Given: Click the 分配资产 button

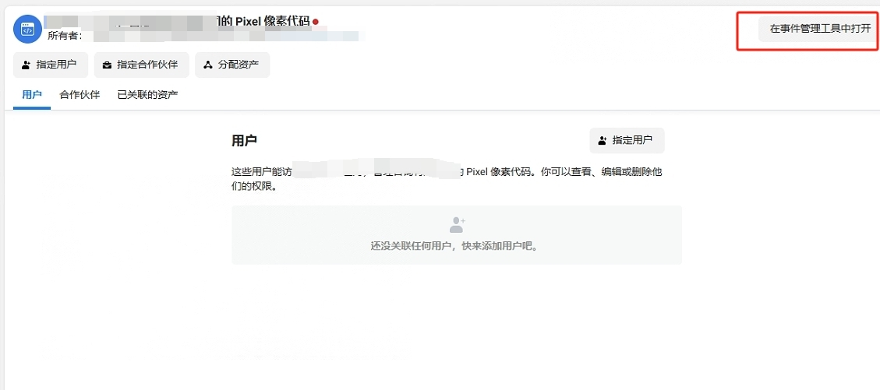Looking at the screenshot, I should [232, 65].
